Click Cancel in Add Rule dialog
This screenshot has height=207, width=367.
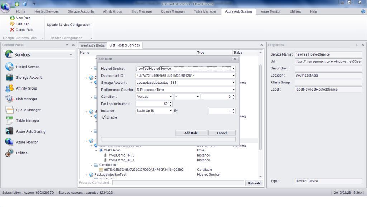(222, 133)
